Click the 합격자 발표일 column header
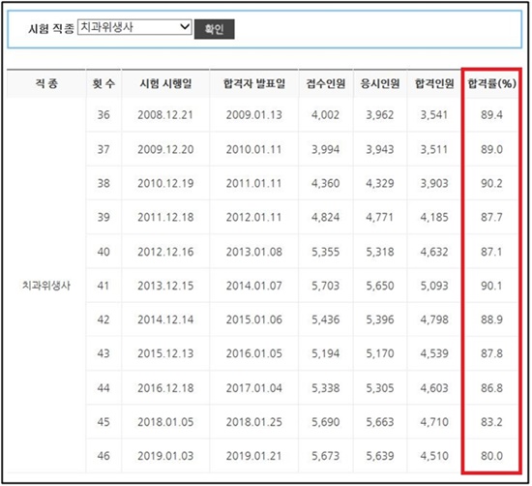 click(x=254, y=83)
